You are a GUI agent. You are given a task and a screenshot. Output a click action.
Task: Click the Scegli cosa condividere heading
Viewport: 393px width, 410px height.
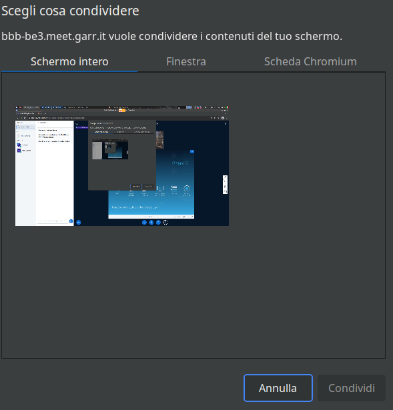(x=70, y=11)
